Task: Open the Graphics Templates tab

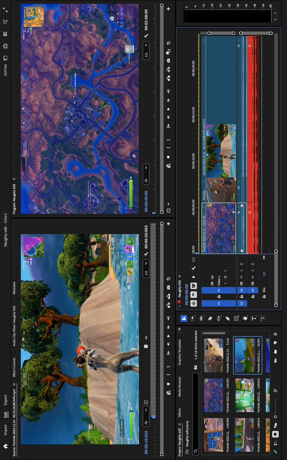Action: (180, 352)
